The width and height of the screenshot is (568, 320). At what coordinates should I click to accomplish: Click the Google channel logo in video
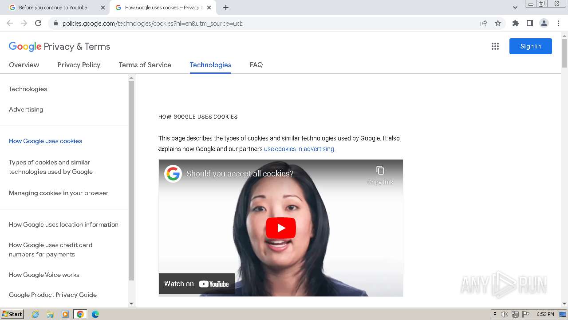[x=173, y=173]
